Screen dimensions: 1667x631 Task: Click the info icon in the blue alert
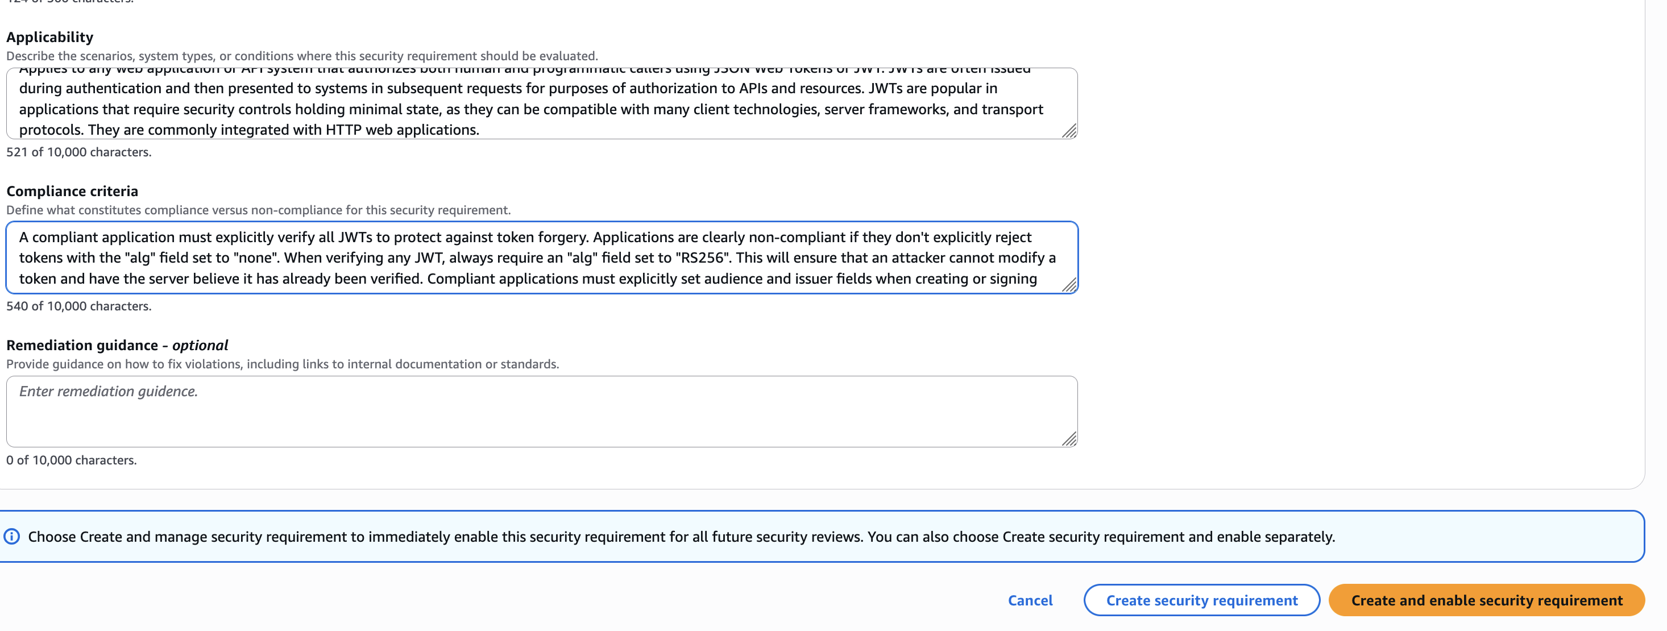coord(11,537)
